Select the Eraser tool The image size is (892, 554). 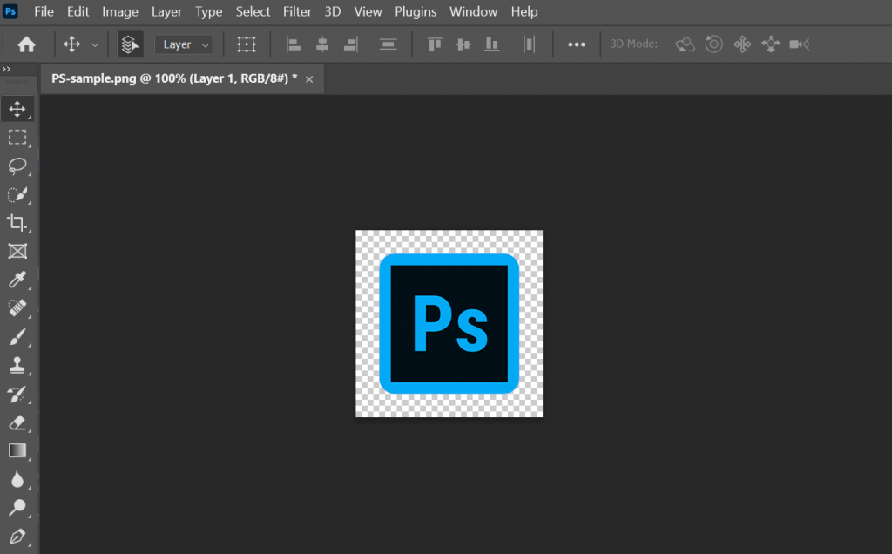18,423
